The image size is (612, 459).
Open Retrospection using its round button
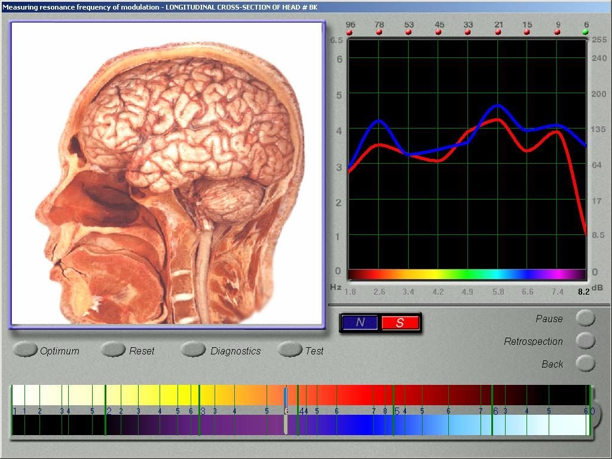[586, 341]
